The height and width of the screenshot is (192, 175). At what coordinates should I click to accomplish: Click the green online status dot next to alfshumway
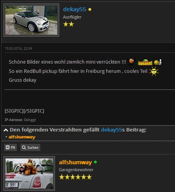95,162
